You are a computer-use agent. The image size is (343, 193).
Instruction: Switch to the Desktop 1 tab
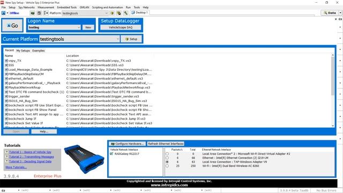point(139,13)
